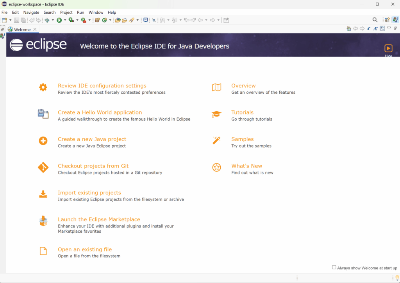Open a Terminal via monitor icon
This screenshot has height=283, width=400.
tap(146, 20)
